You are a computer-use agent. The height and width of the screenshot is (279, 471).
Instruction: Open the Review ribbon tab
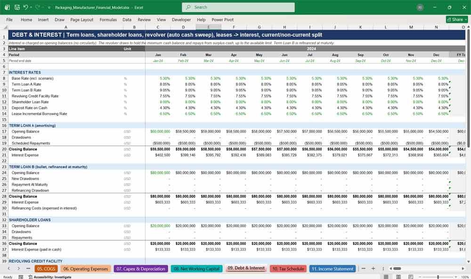tap(144, 19)
